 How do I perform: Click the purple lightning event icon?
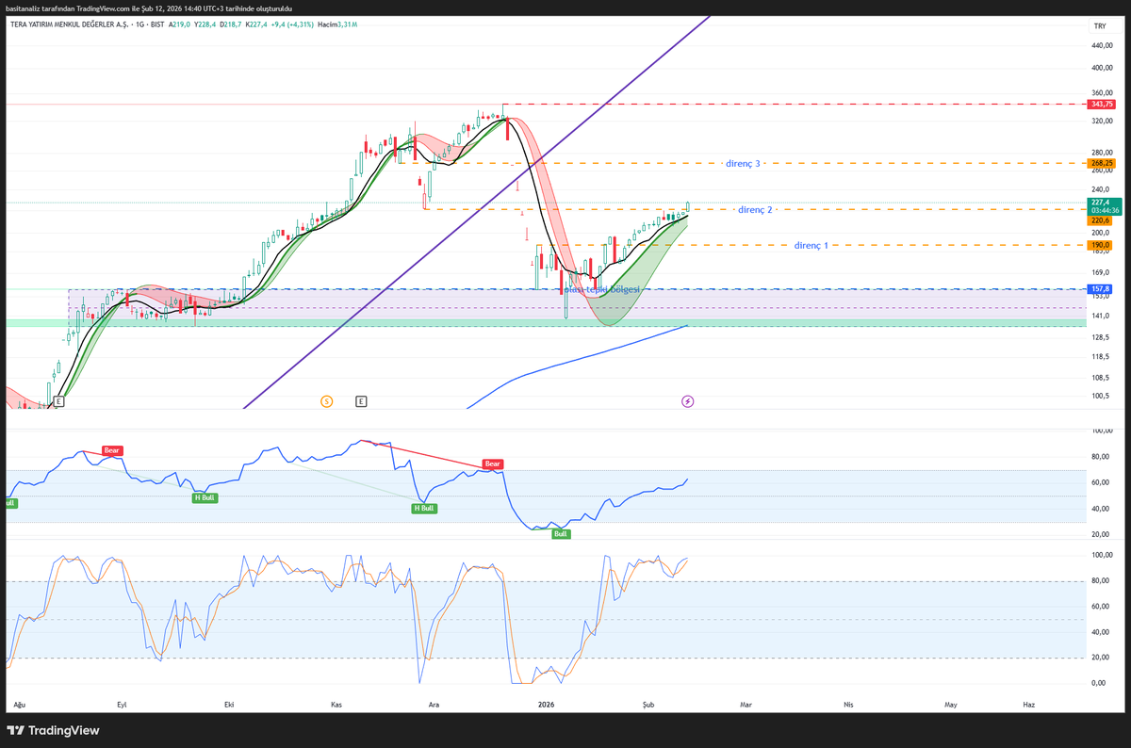(x=688, y=401)
